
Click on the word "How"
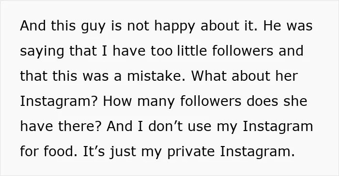117,101
